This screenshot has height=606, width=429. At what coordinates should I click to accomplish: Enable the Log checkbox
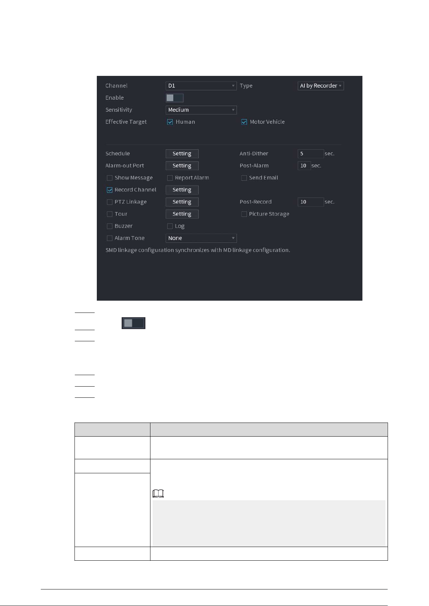170,226
